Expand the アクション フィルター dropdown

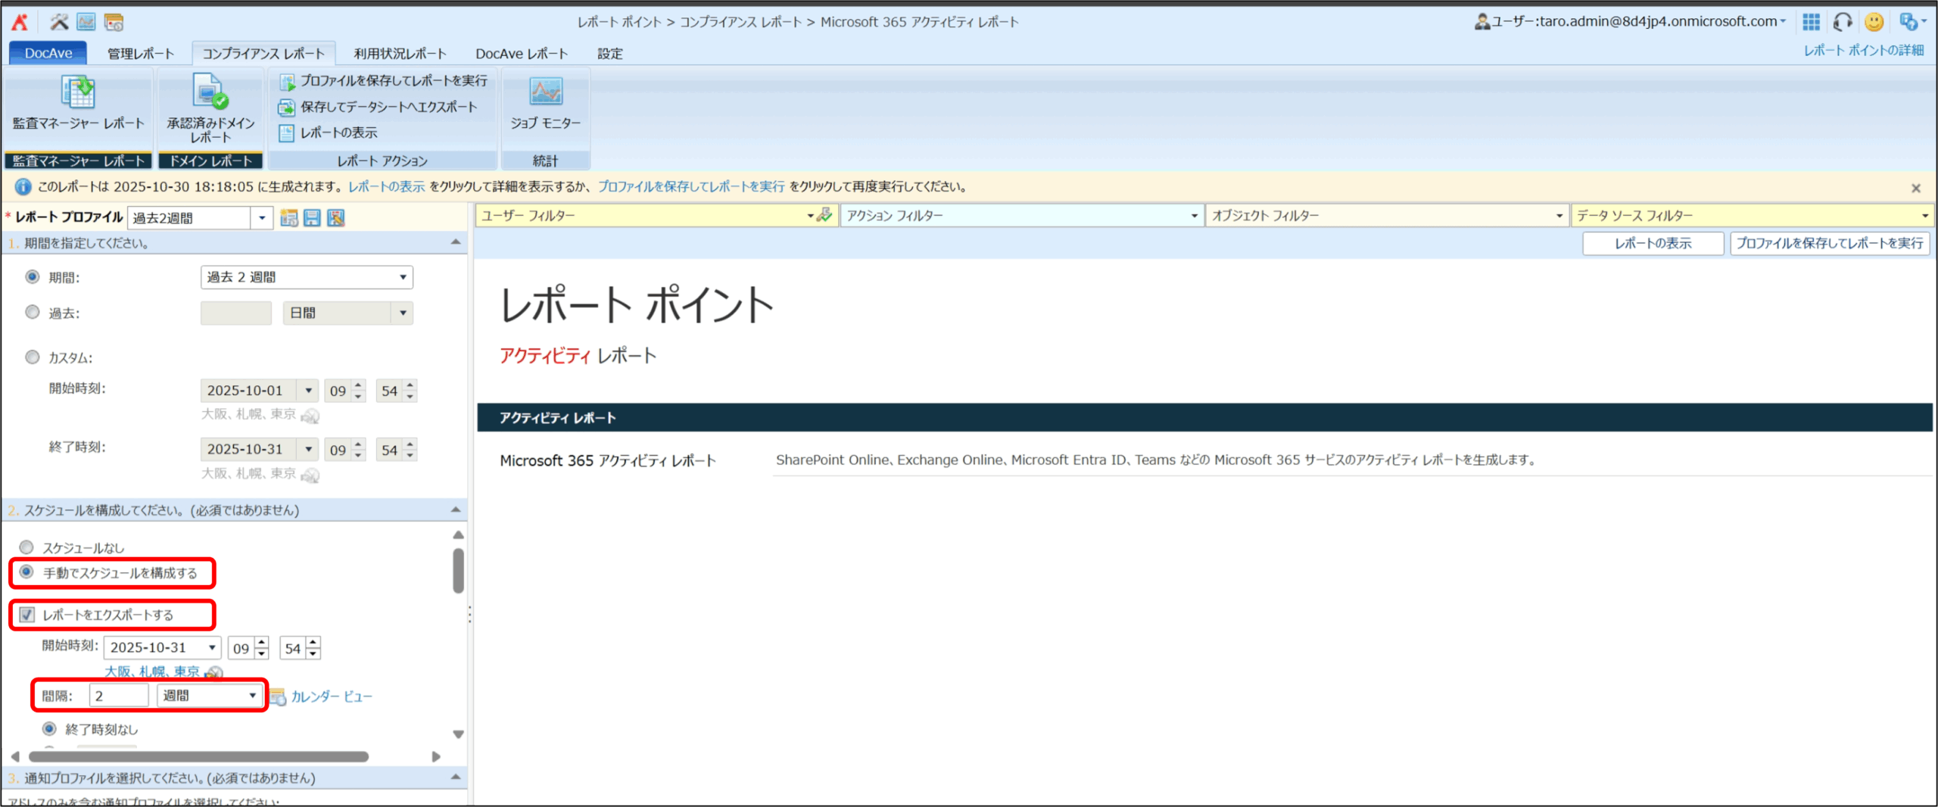click(x=1020, y=216)
